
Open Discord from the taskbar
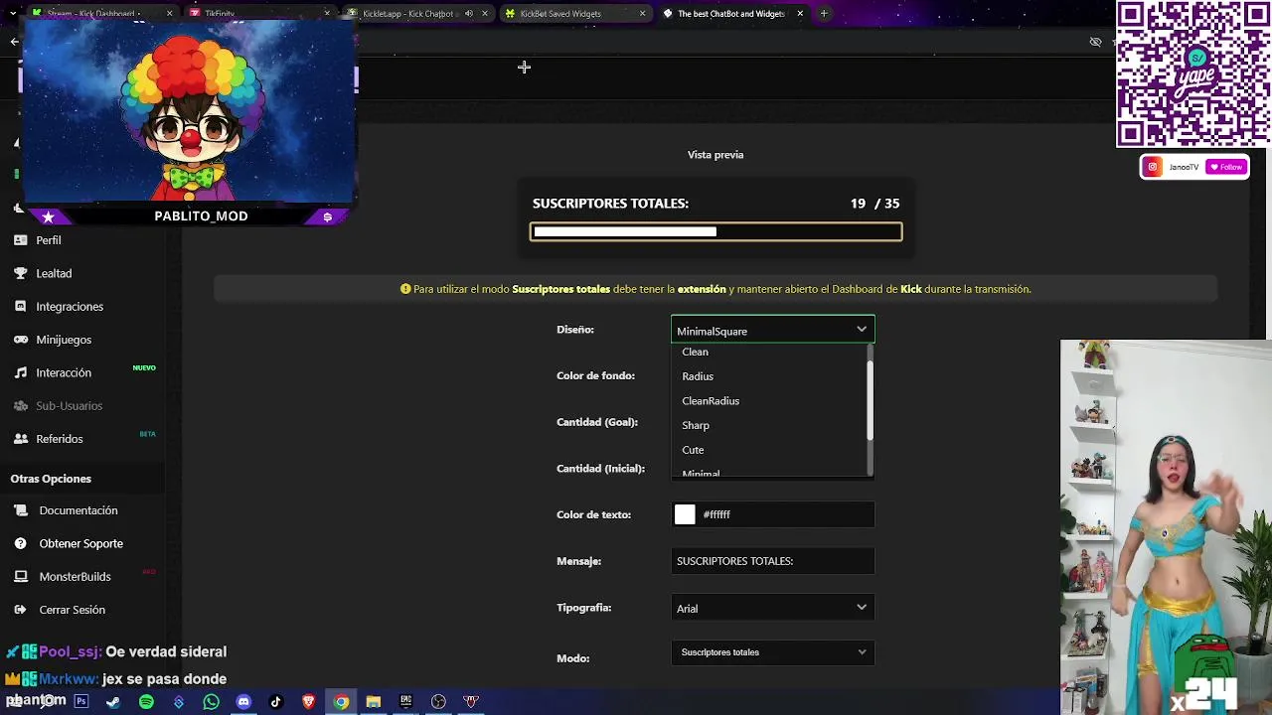[x=243, y=702]
